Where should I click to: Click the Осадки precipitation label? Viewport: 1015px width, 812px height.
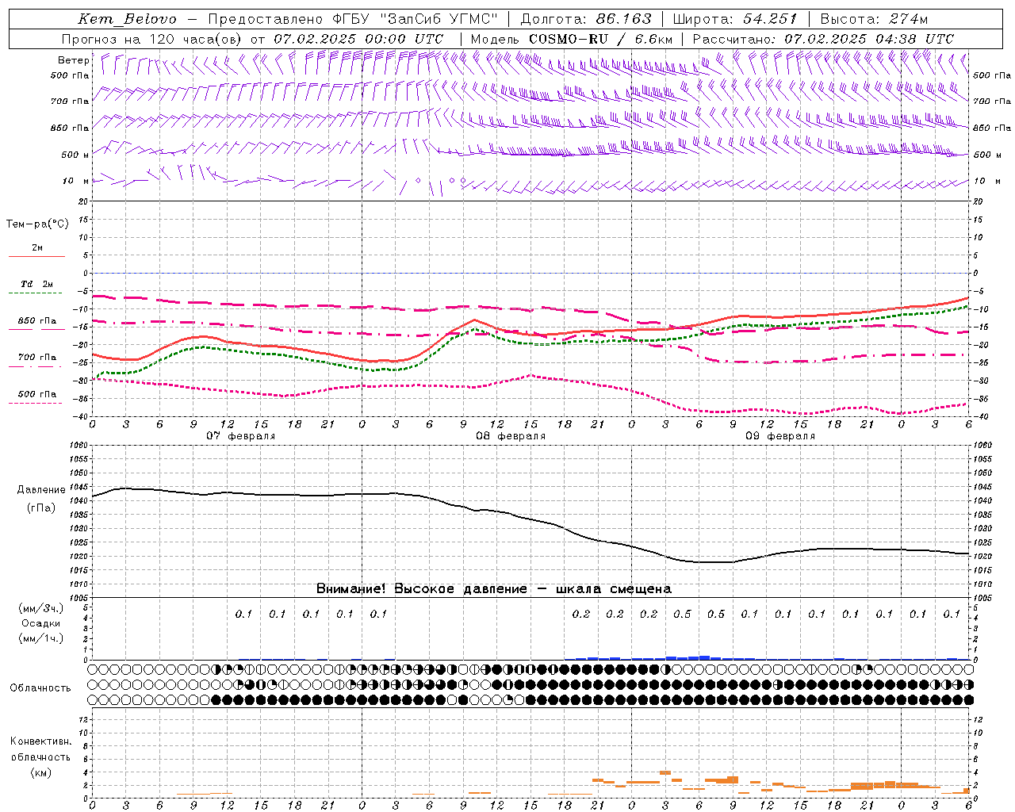coord(41,623)
